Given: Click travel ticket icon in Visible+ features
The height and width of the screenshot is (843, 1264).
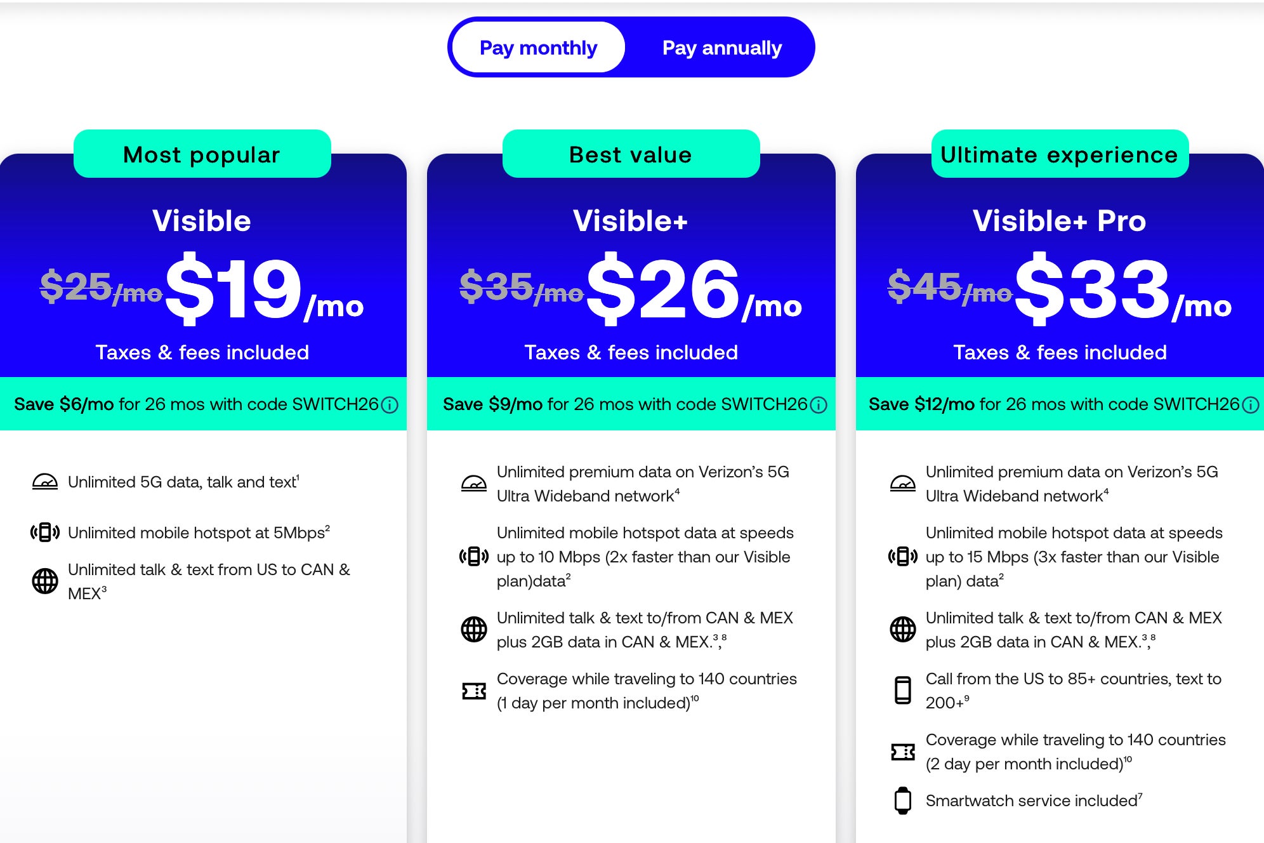Looking at the screenshot, I should (474, 691).
